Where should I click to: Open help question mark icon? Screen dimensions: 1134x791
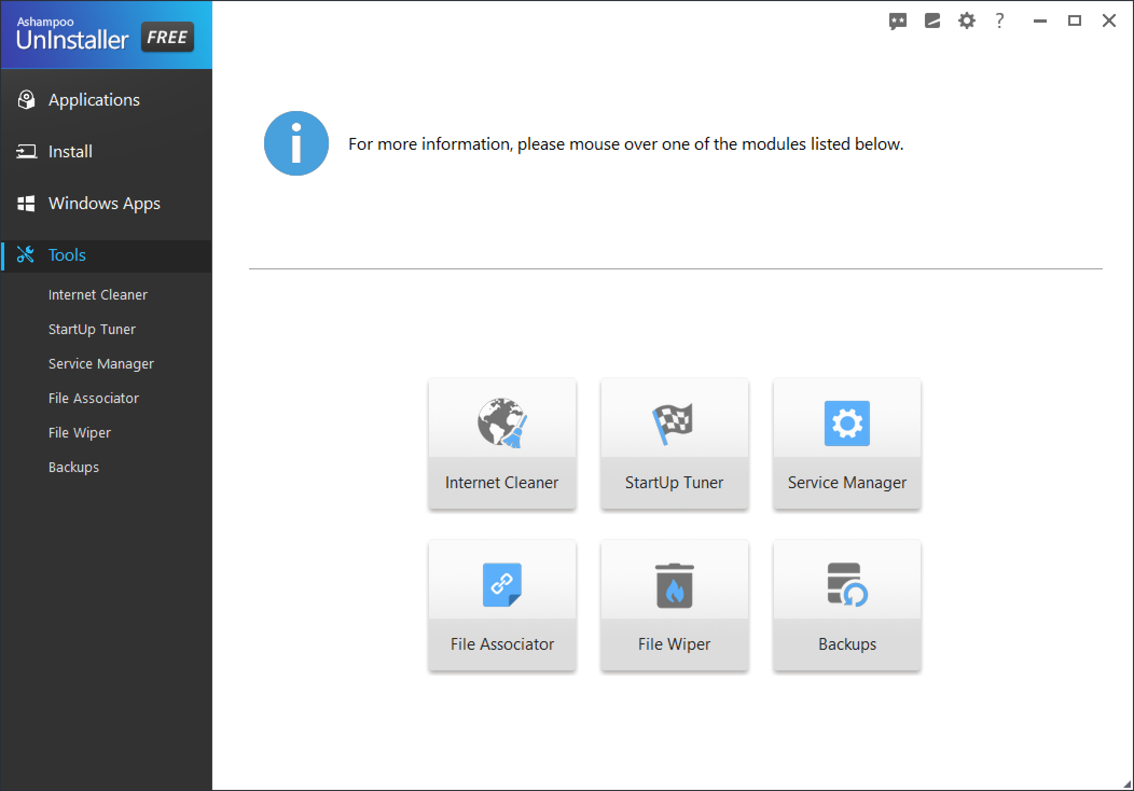[1000, 21]
